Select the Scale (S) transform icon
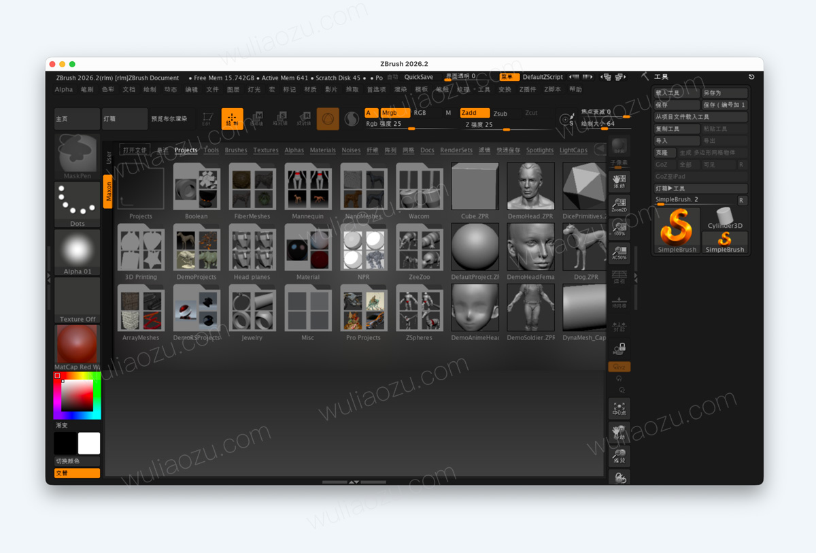The width and height of the screenshot is (816, 553). tap(280, 118)
